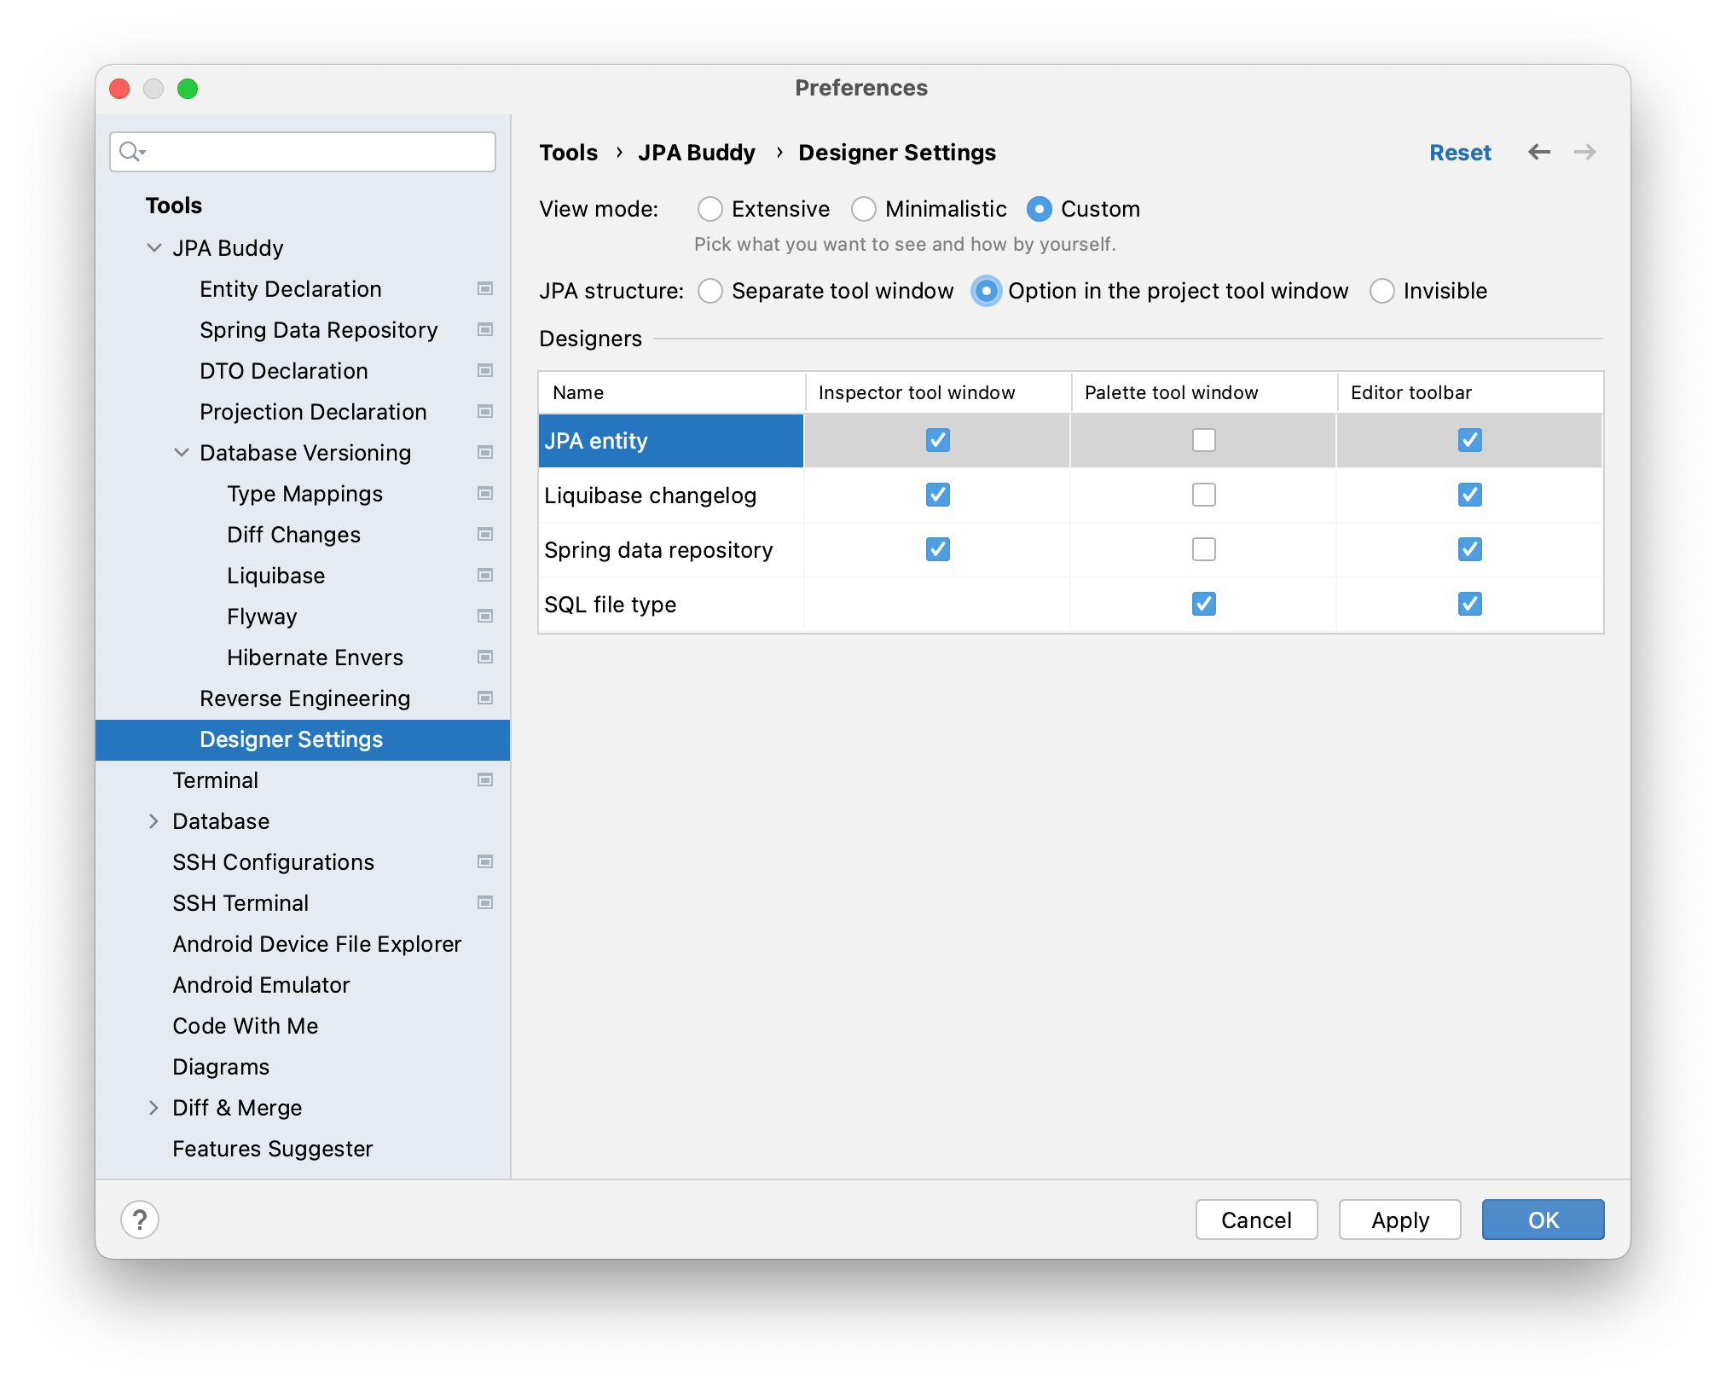Uncheck Editor toolbar for Liquibase changelog

click(1470, 495)
